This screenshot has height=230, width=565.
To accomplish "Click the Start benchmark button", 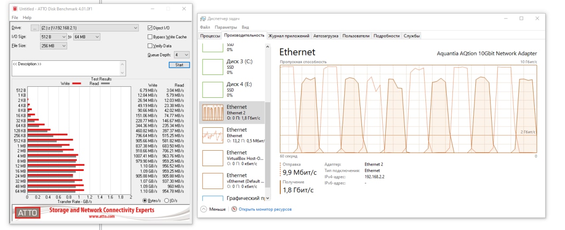I will click(179, 65).
